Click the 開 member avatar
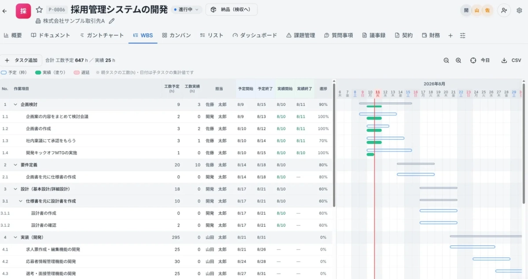Image resolution: width=528 pixels, height=279 pixels. click(466, 11)
